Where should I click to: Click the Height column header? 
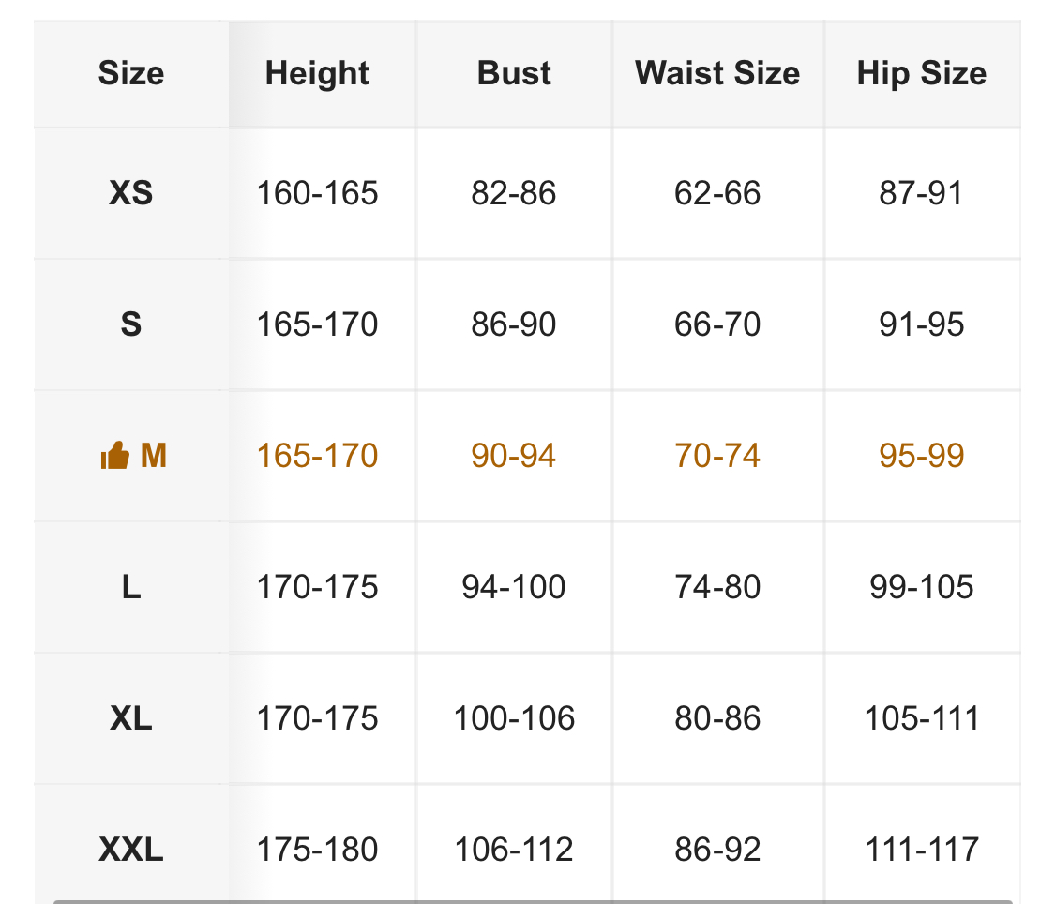pyautogui.click(x=317, y=73)
